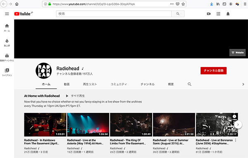Click the YouTube search input field
This screenshot has width=248, height=158.
click(x=114, y=14)
